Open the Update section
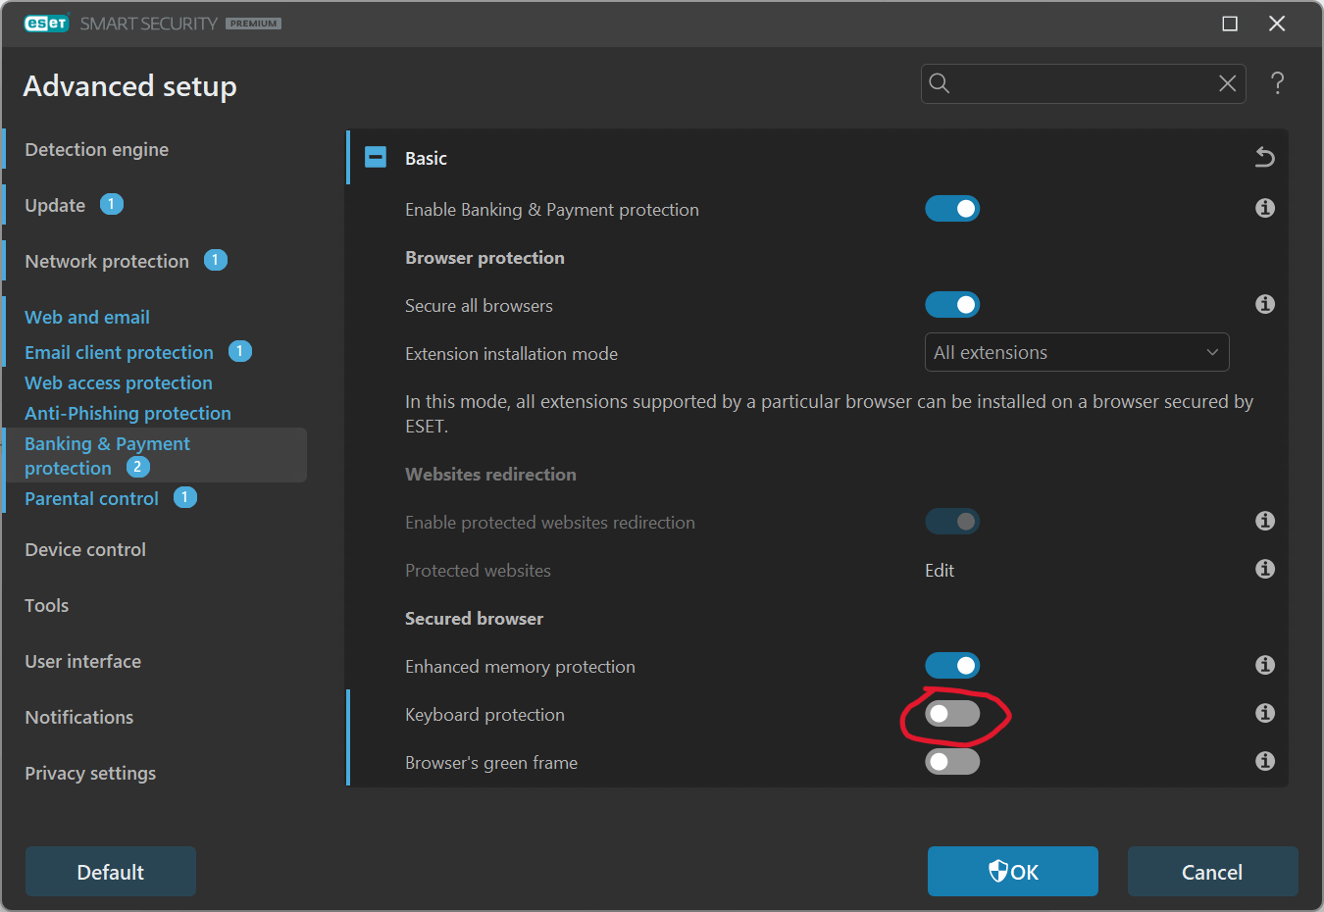1324x912 pixels. (55, 205)
